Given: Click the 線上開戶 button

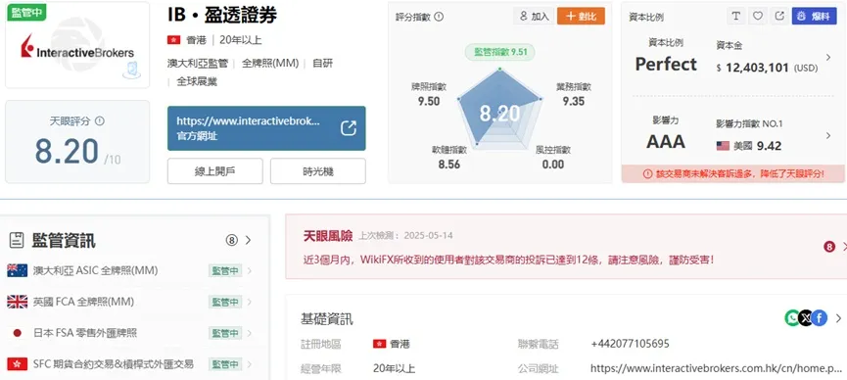Looking at the screenshot, I should [215, 171].
